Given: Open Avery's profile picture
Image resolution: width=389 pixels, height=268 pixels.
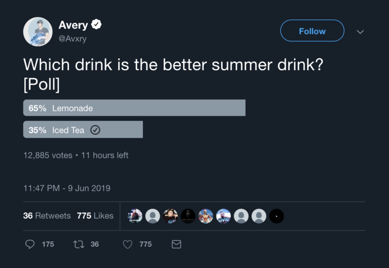Looking at the screenshot, I should pyautogui.click(x=37, y=32).
